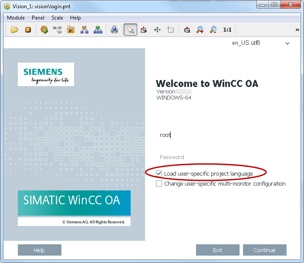Click the zoom in magnifier icon
Screen dimensions: 304x263
pos(200,30)
